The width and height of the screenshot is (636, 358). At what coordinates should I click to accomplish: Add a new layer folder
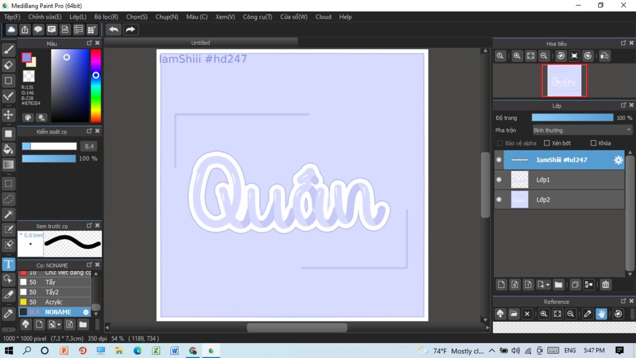pos(558,285)
